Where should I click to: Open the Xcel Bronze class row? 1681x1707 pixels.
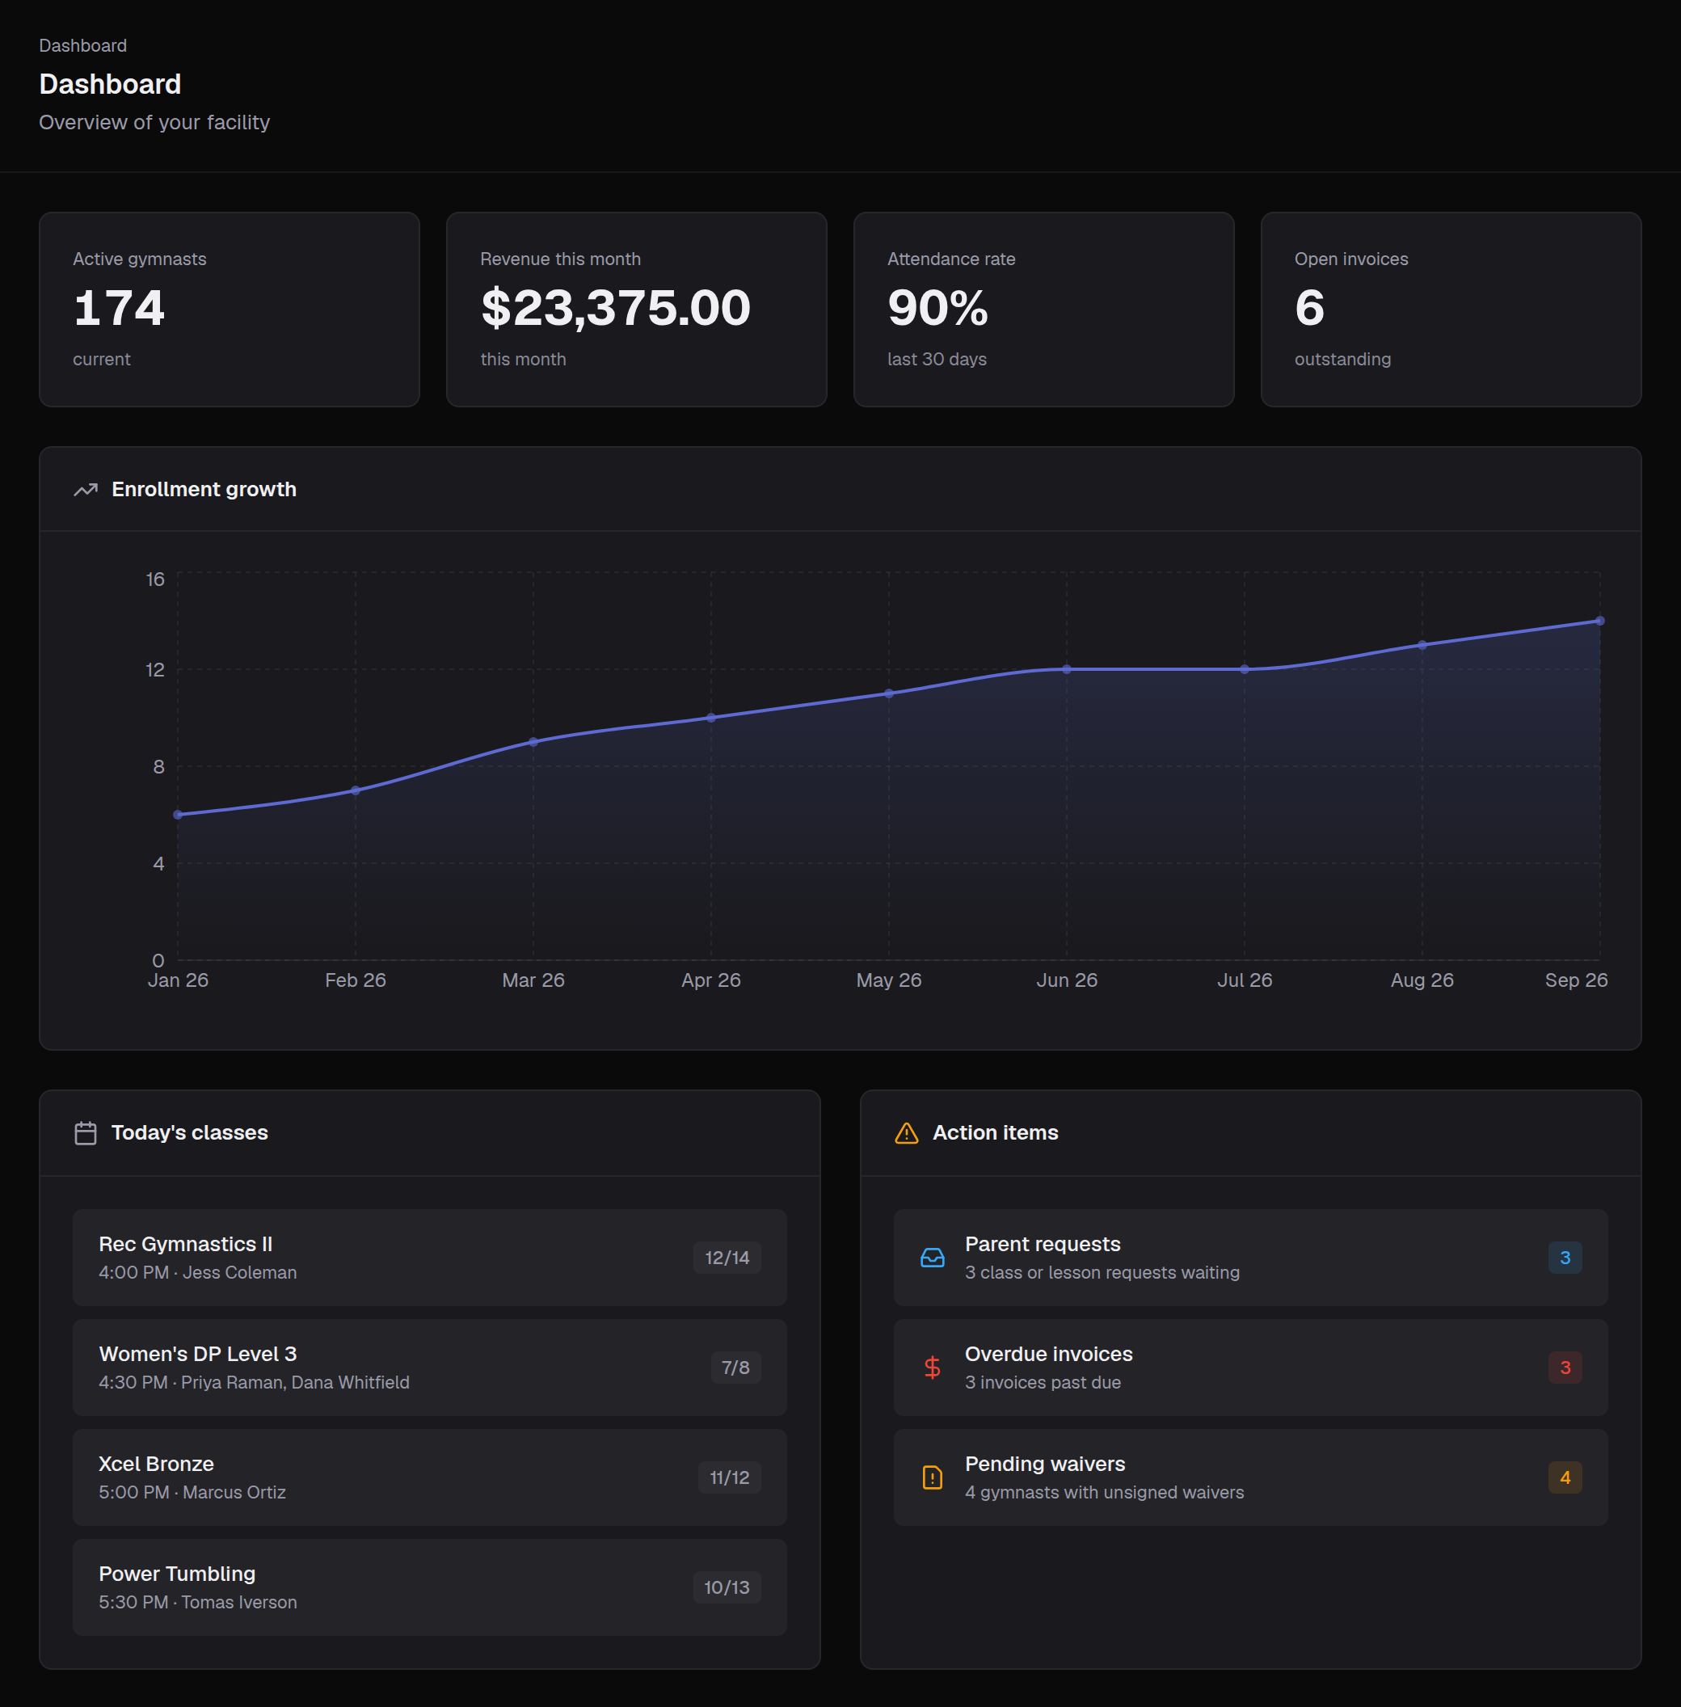(x=430, y=1477)
